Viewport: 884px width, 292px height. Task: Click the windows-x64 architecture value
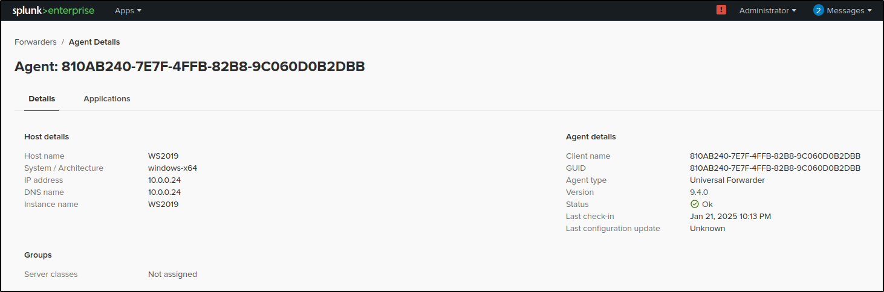coord(172,168)
